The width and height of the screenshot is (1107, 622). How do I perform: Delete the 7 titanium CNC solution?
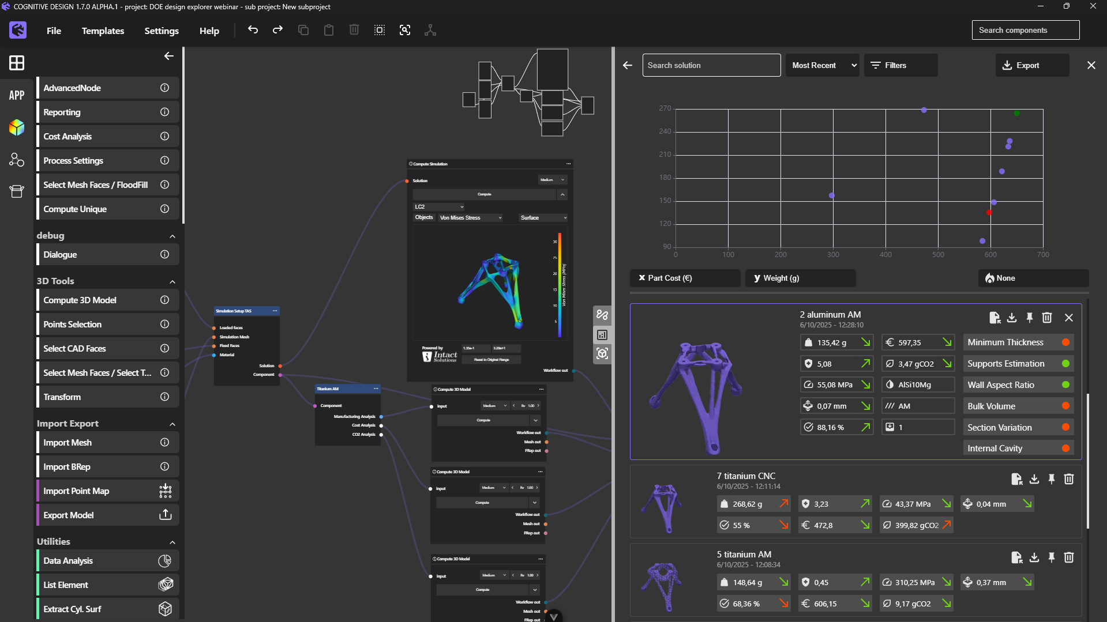1069,479
